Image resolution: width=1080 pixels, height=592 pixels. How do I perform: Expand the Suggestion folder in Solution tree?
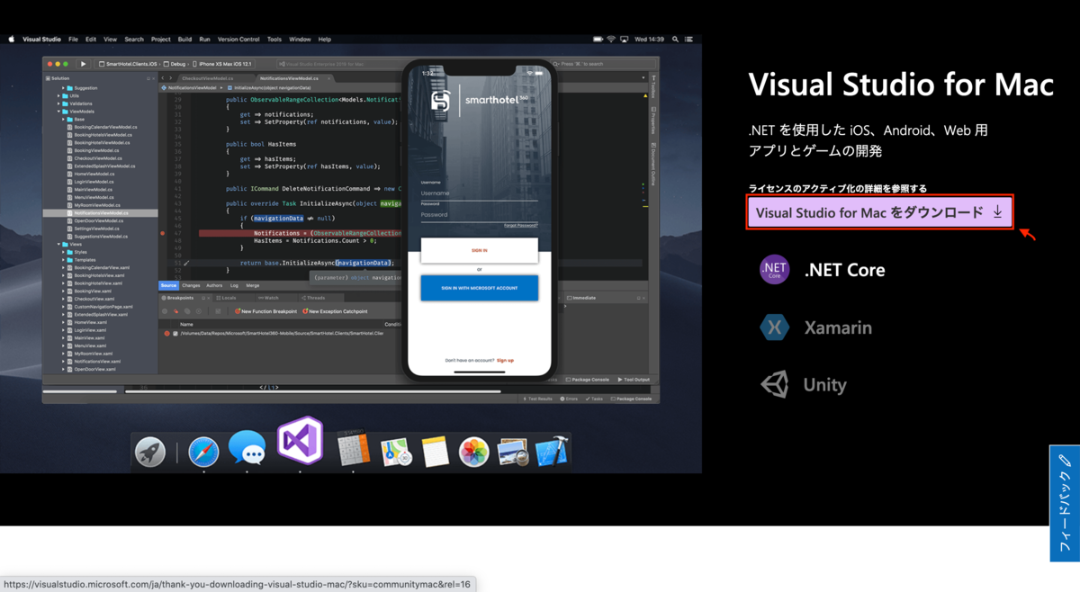pos(63,88)
